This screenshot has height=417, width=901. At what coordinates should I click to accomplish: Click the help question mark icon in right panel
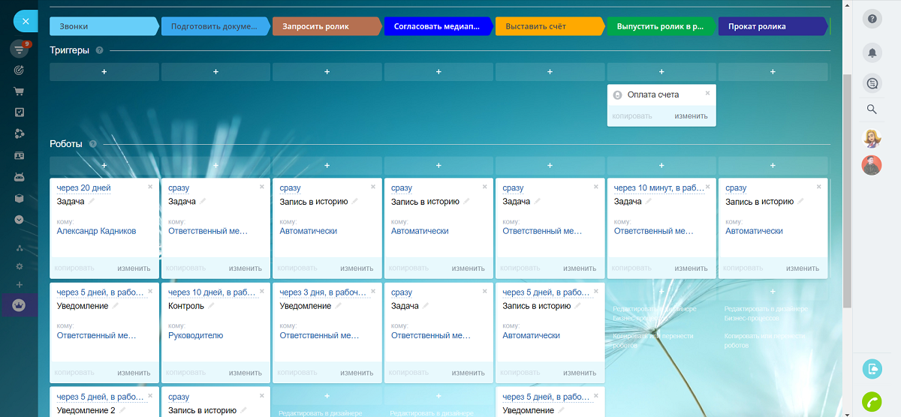872,19
